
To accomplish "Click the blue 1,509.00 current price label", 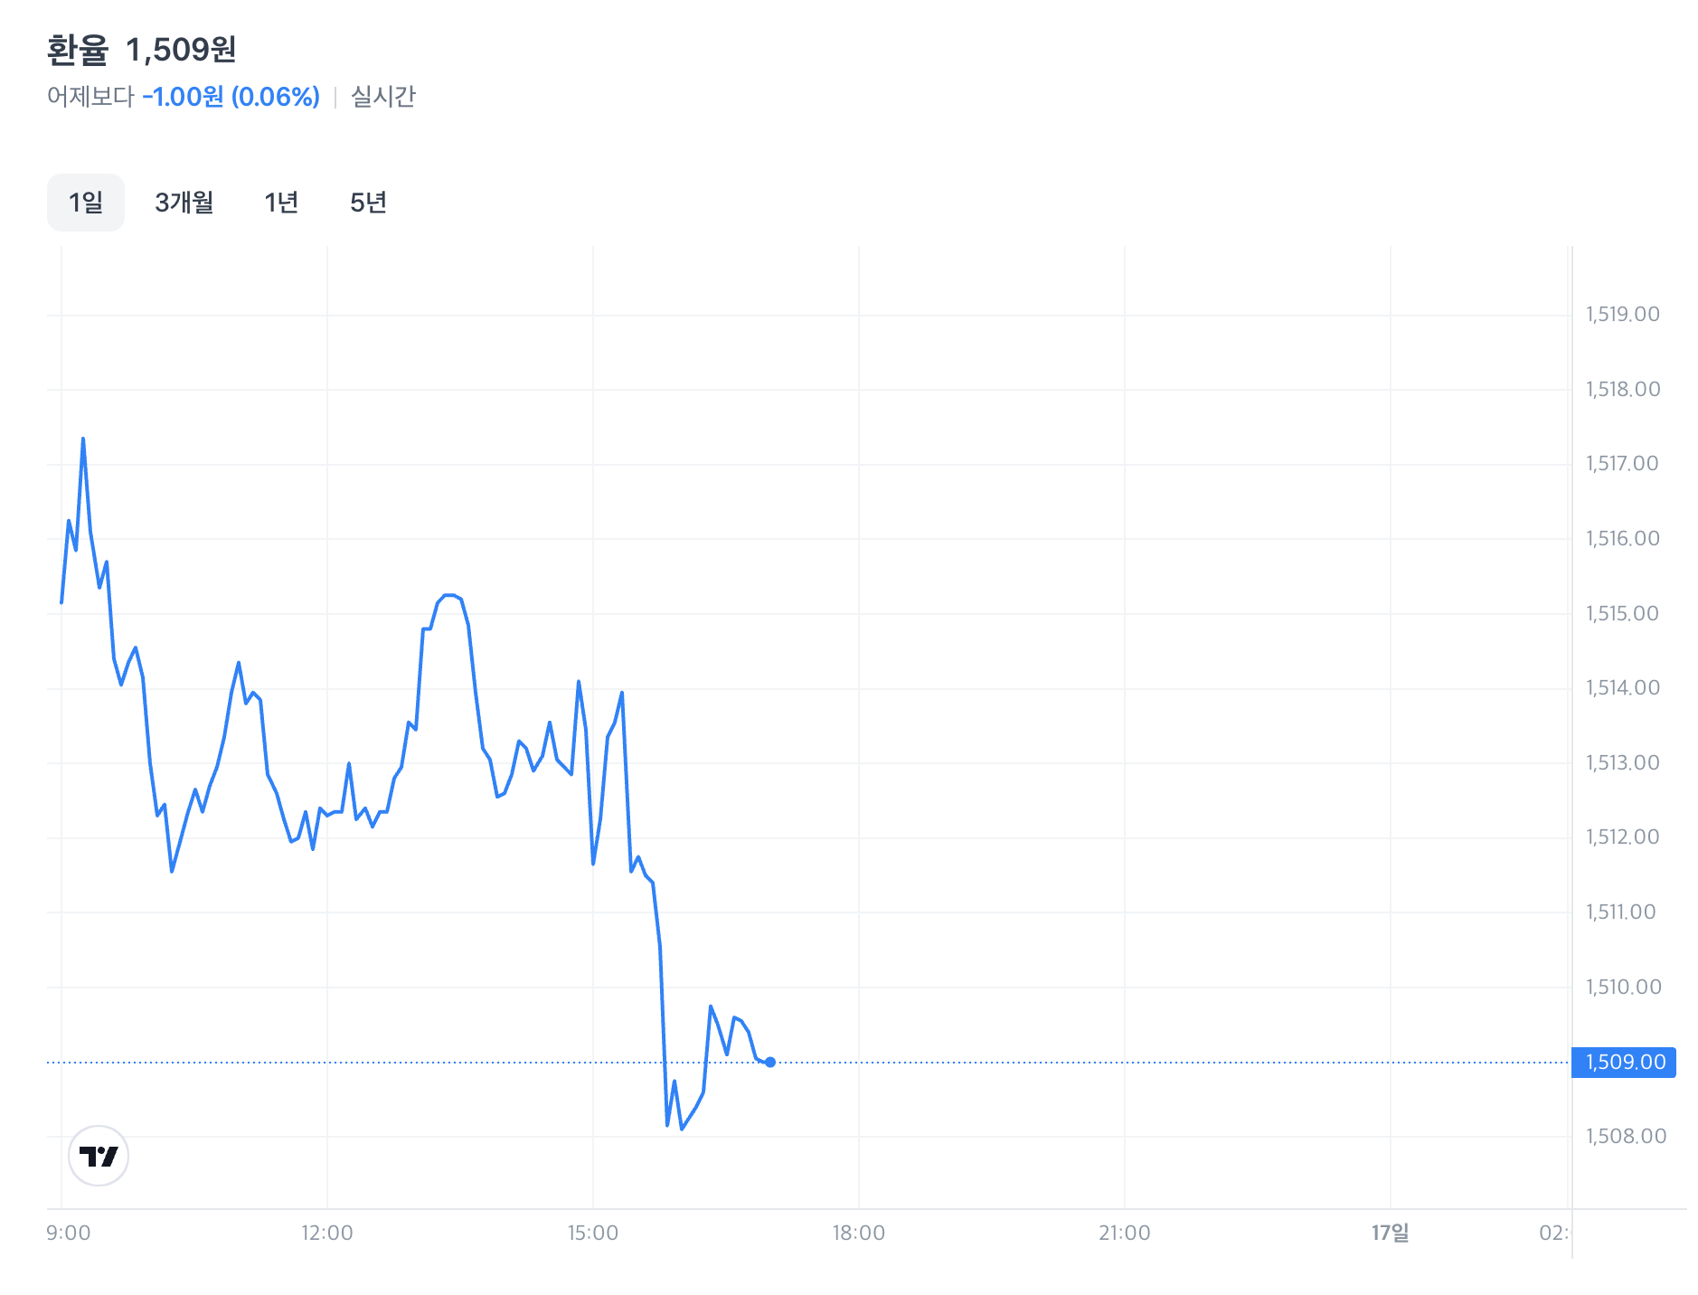I will 1624,1062.
